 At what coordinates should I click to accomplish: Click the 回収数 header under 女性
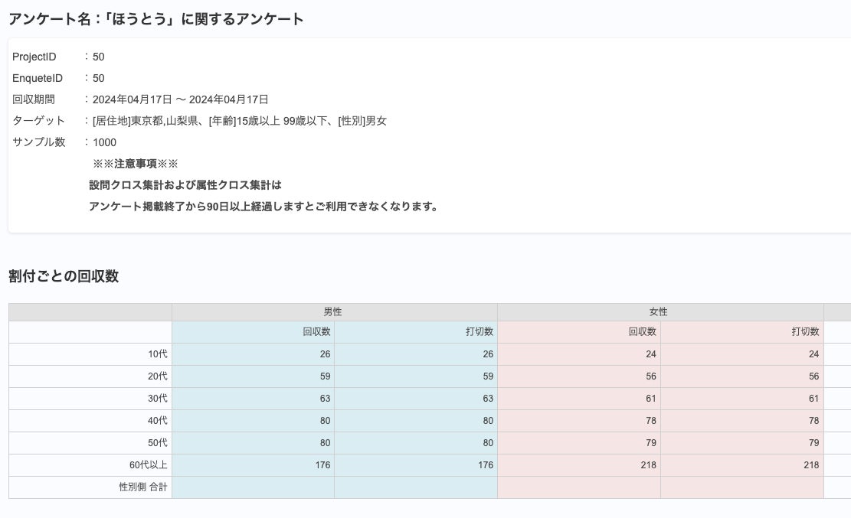642,332
